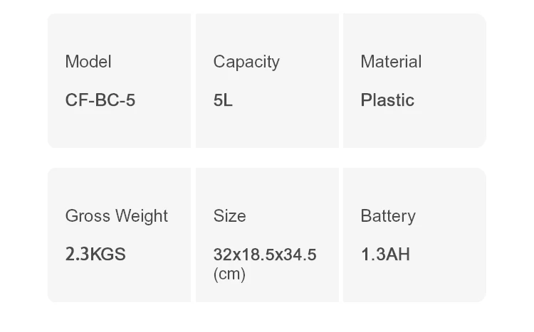Select the CF-BC-5 model number

(x=100, y=100)
